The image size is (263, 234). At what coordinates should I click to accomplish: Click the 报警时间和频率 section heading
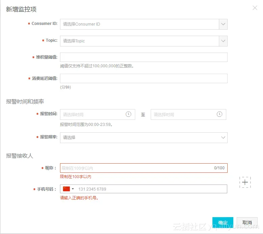(x=25, y=101)
